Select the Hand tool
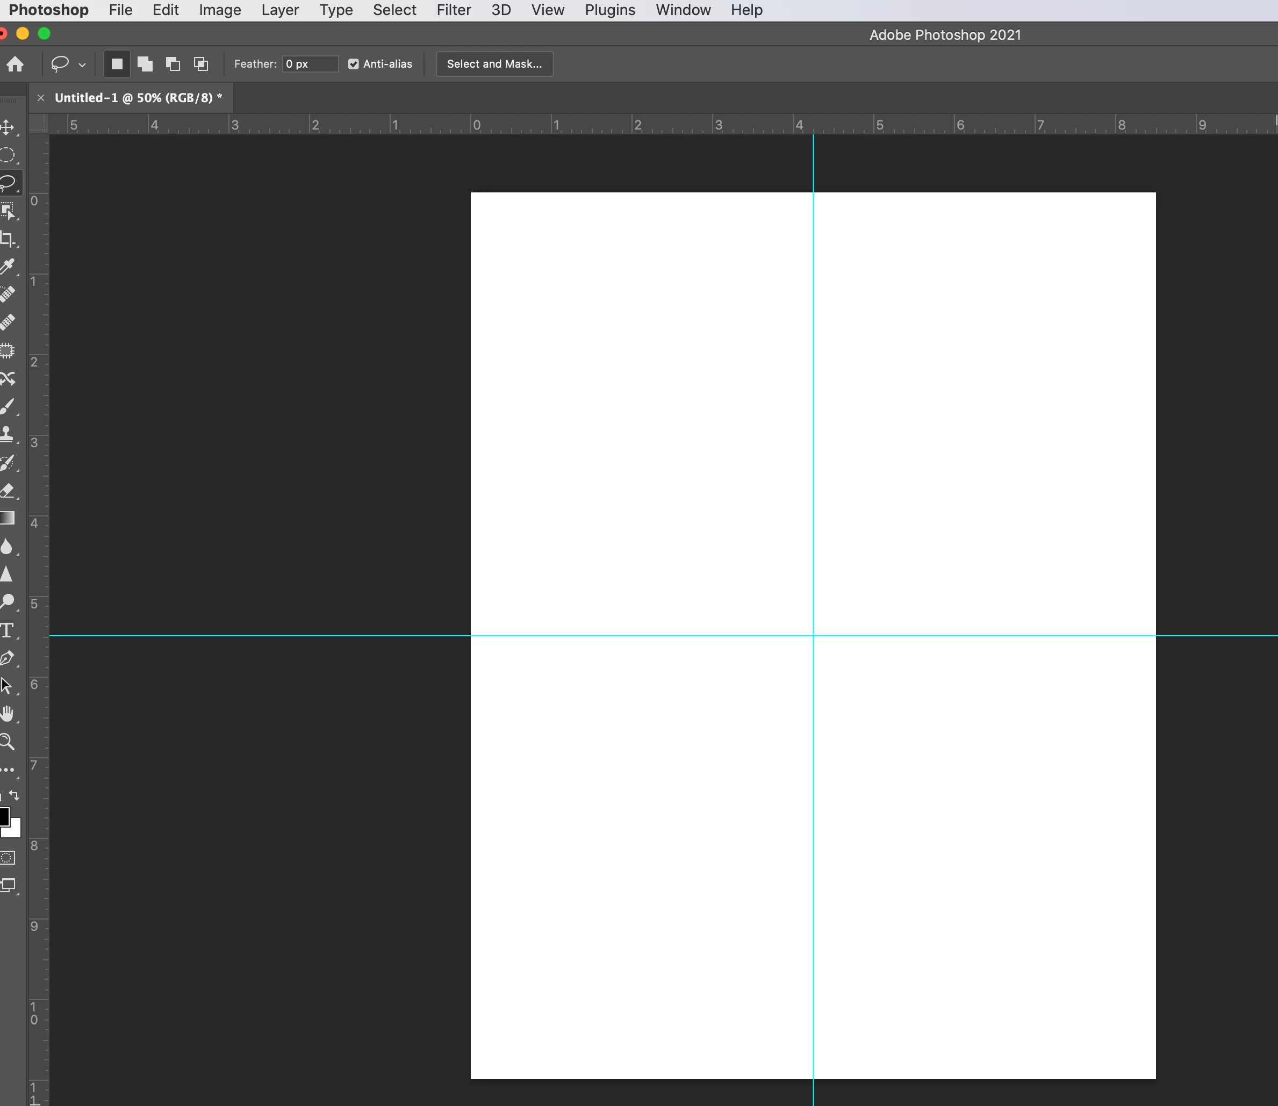 coord(8,714)
